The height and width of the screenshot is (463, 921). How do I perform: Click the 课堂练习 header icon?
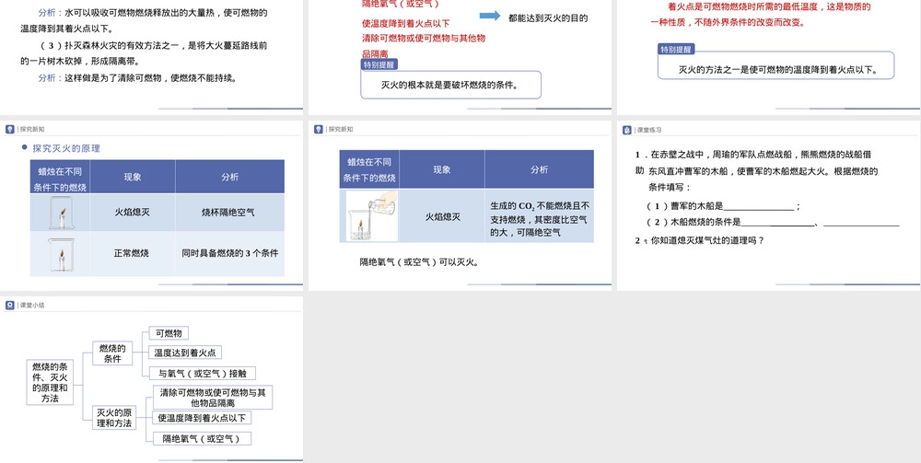627,130
